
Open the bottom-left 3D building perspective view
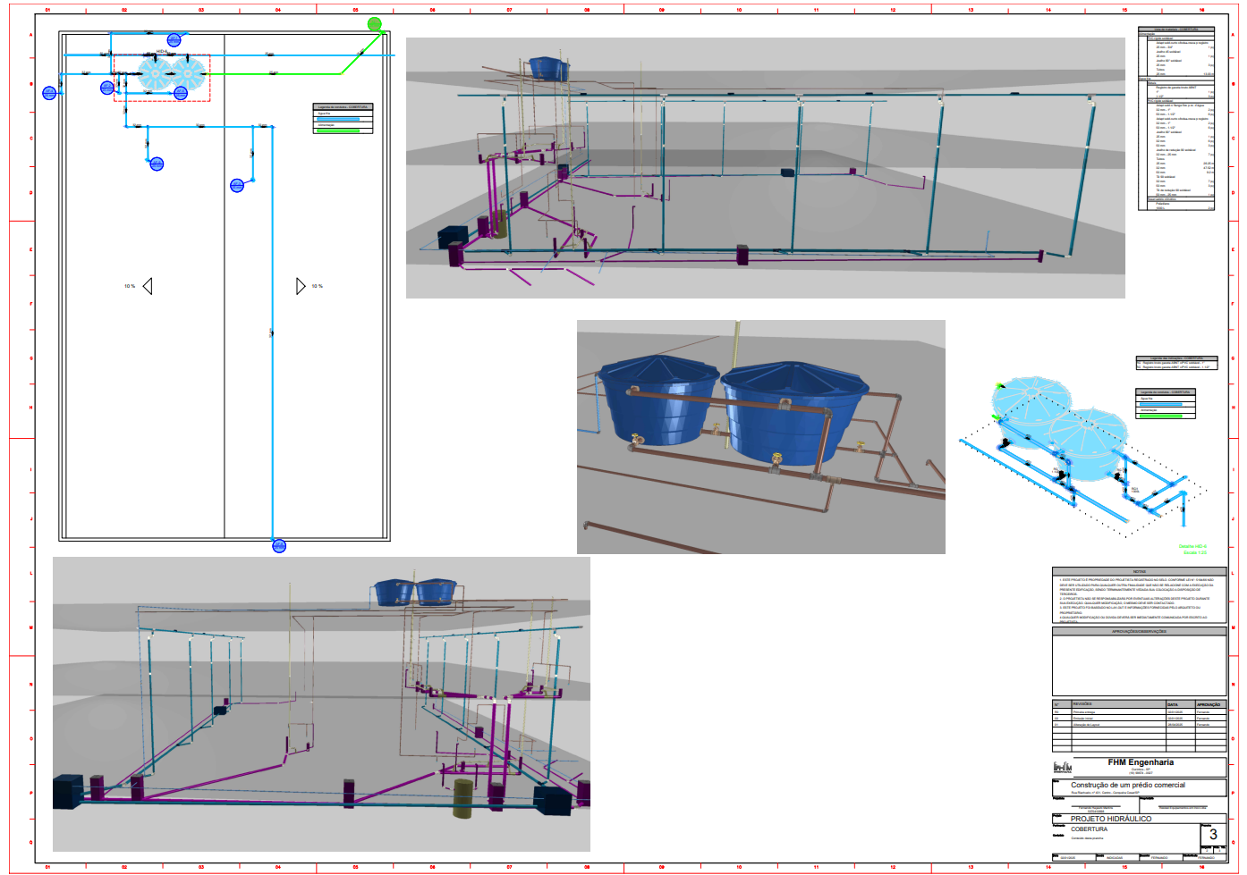click(x=321, y=704)
